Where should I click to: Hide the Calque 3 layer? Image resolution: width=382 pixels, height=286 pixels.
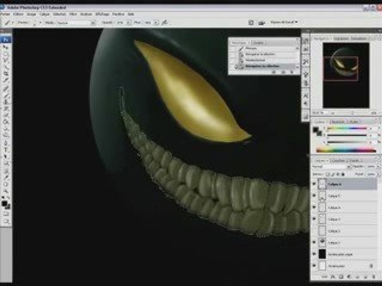tap(314, 219)
